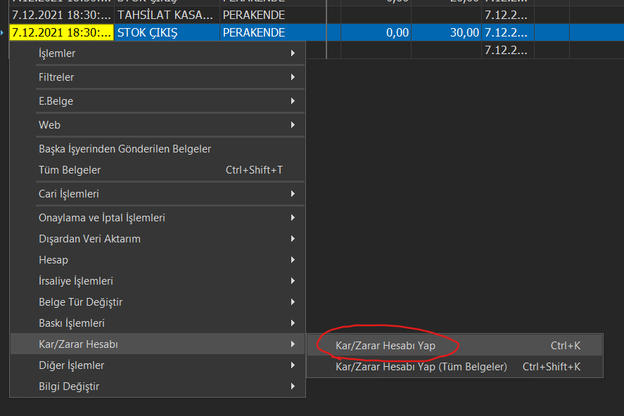This screenshot has height=416, width=624.
Task: Expand the Bilgi Değiştir submenu
Action: [x=69, y=386]
